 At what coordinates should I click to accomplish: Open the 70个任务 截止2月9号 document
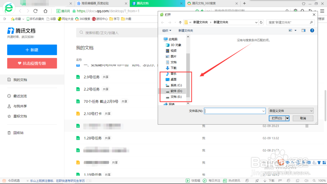(x=101, y=101)
